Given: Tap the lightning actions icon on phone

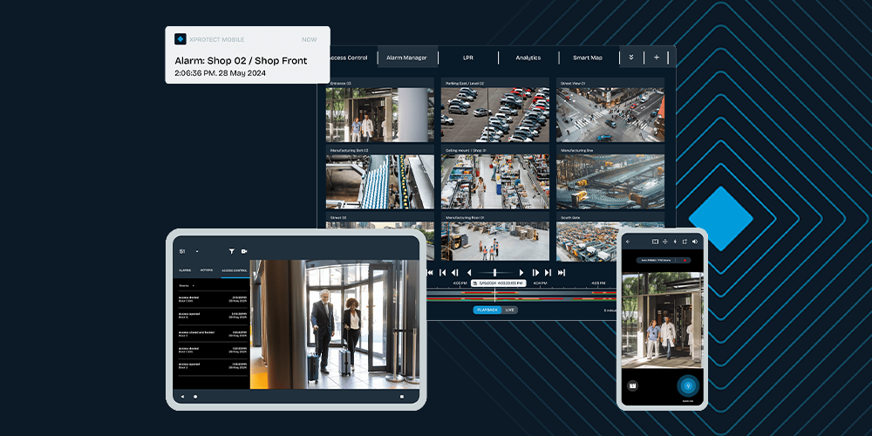Looking at the screenshot, I should point(675,242).
